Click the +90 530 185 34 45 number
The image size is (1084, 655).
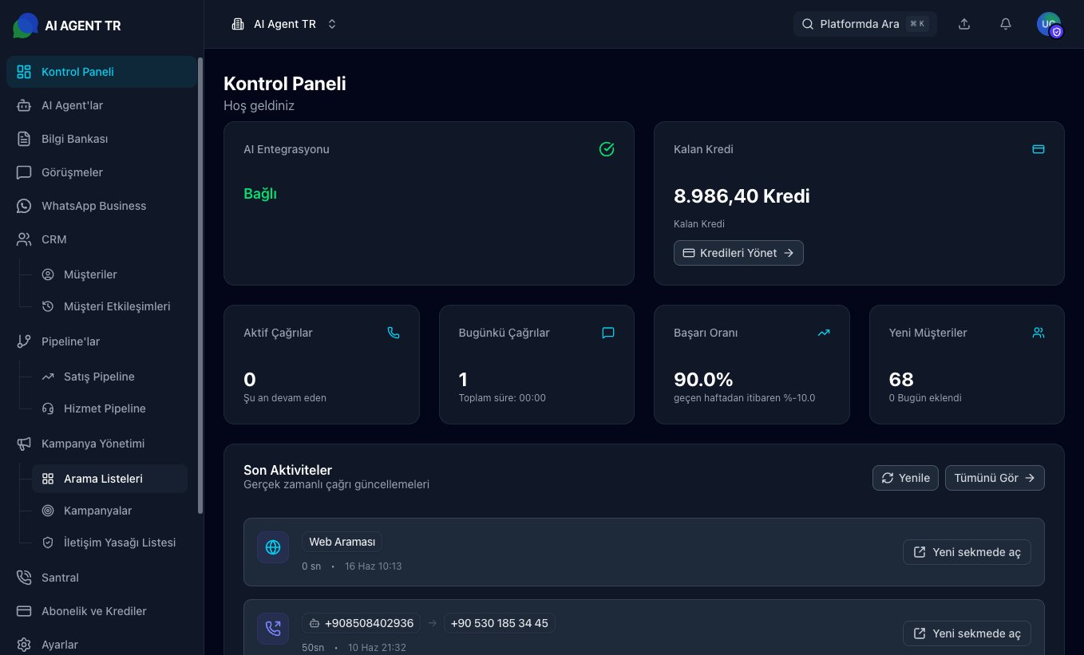click(500, 623)
